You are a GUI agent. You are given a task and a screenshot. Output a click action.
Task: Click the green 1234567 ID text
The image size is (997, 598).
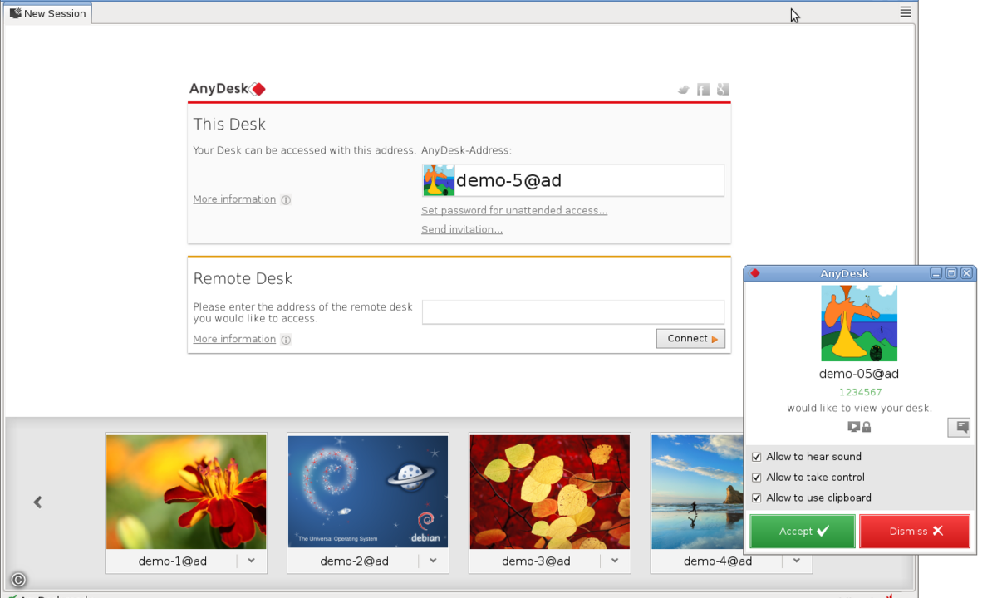pyautogui.click(x=860, y=392)
